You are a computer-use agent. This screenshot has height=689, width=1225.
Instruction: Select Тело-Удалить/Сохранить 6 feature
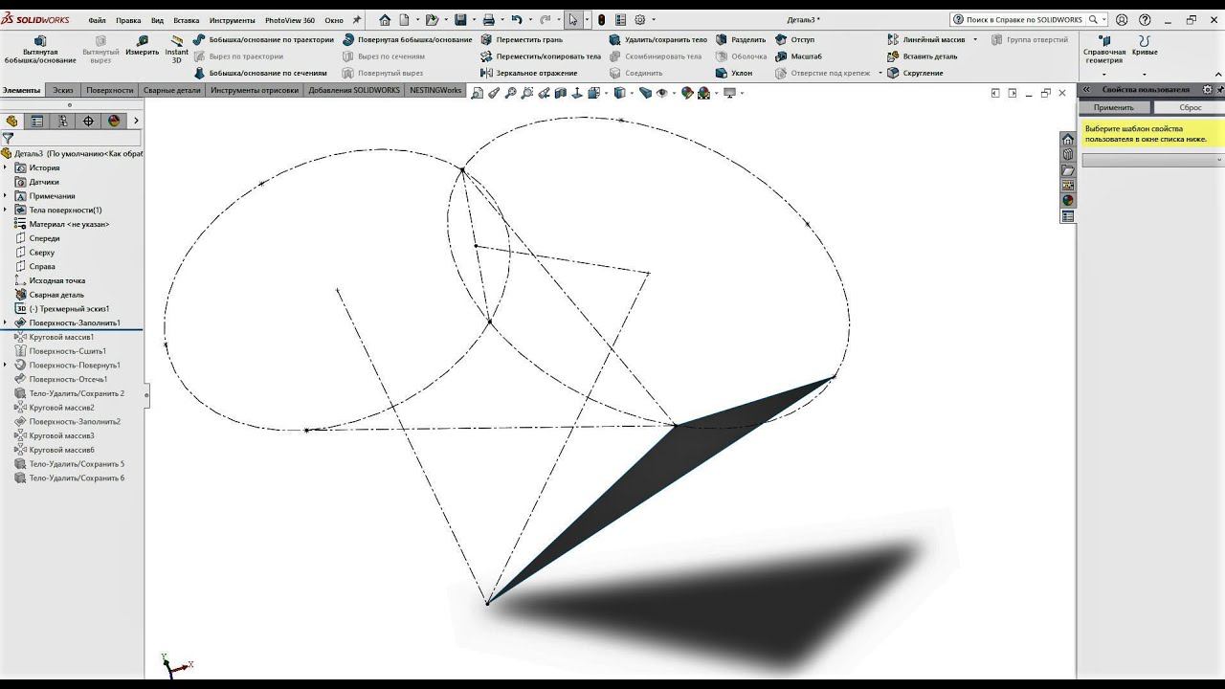coord(70,478)
